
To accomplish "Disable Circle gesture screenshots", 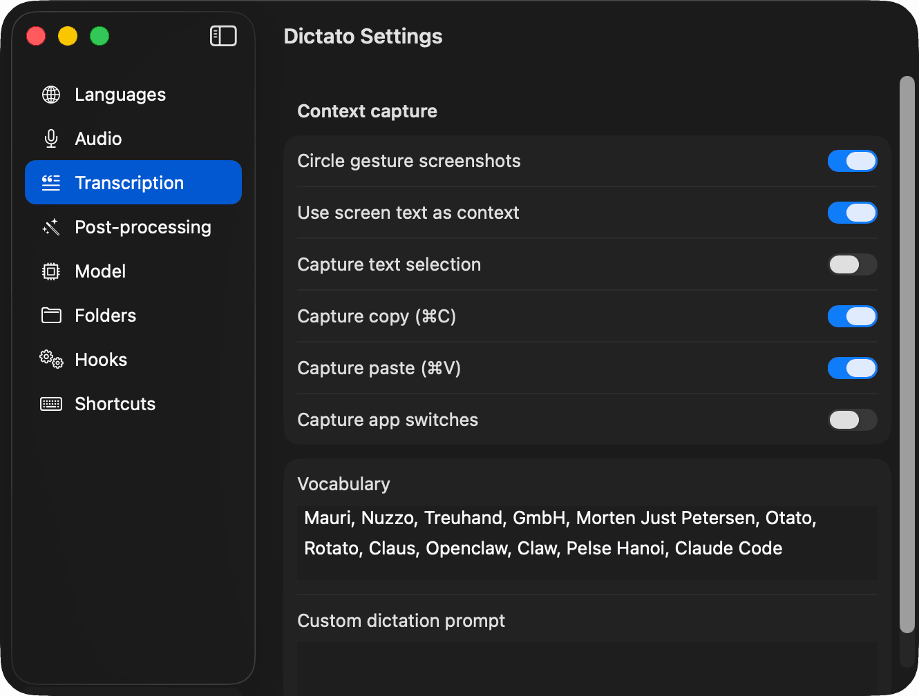I will tap(852, 160).
